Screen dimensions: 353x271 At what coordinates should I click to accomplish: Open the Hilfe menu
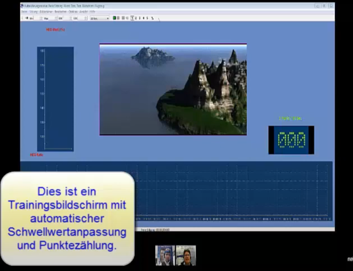92,12
